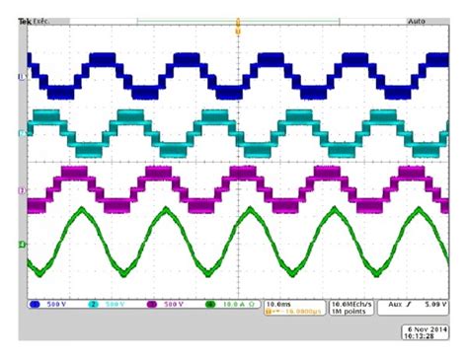Select the blue 500 V scale readout
The width and height of the screenshot is (468, 360).
point(56,304)
